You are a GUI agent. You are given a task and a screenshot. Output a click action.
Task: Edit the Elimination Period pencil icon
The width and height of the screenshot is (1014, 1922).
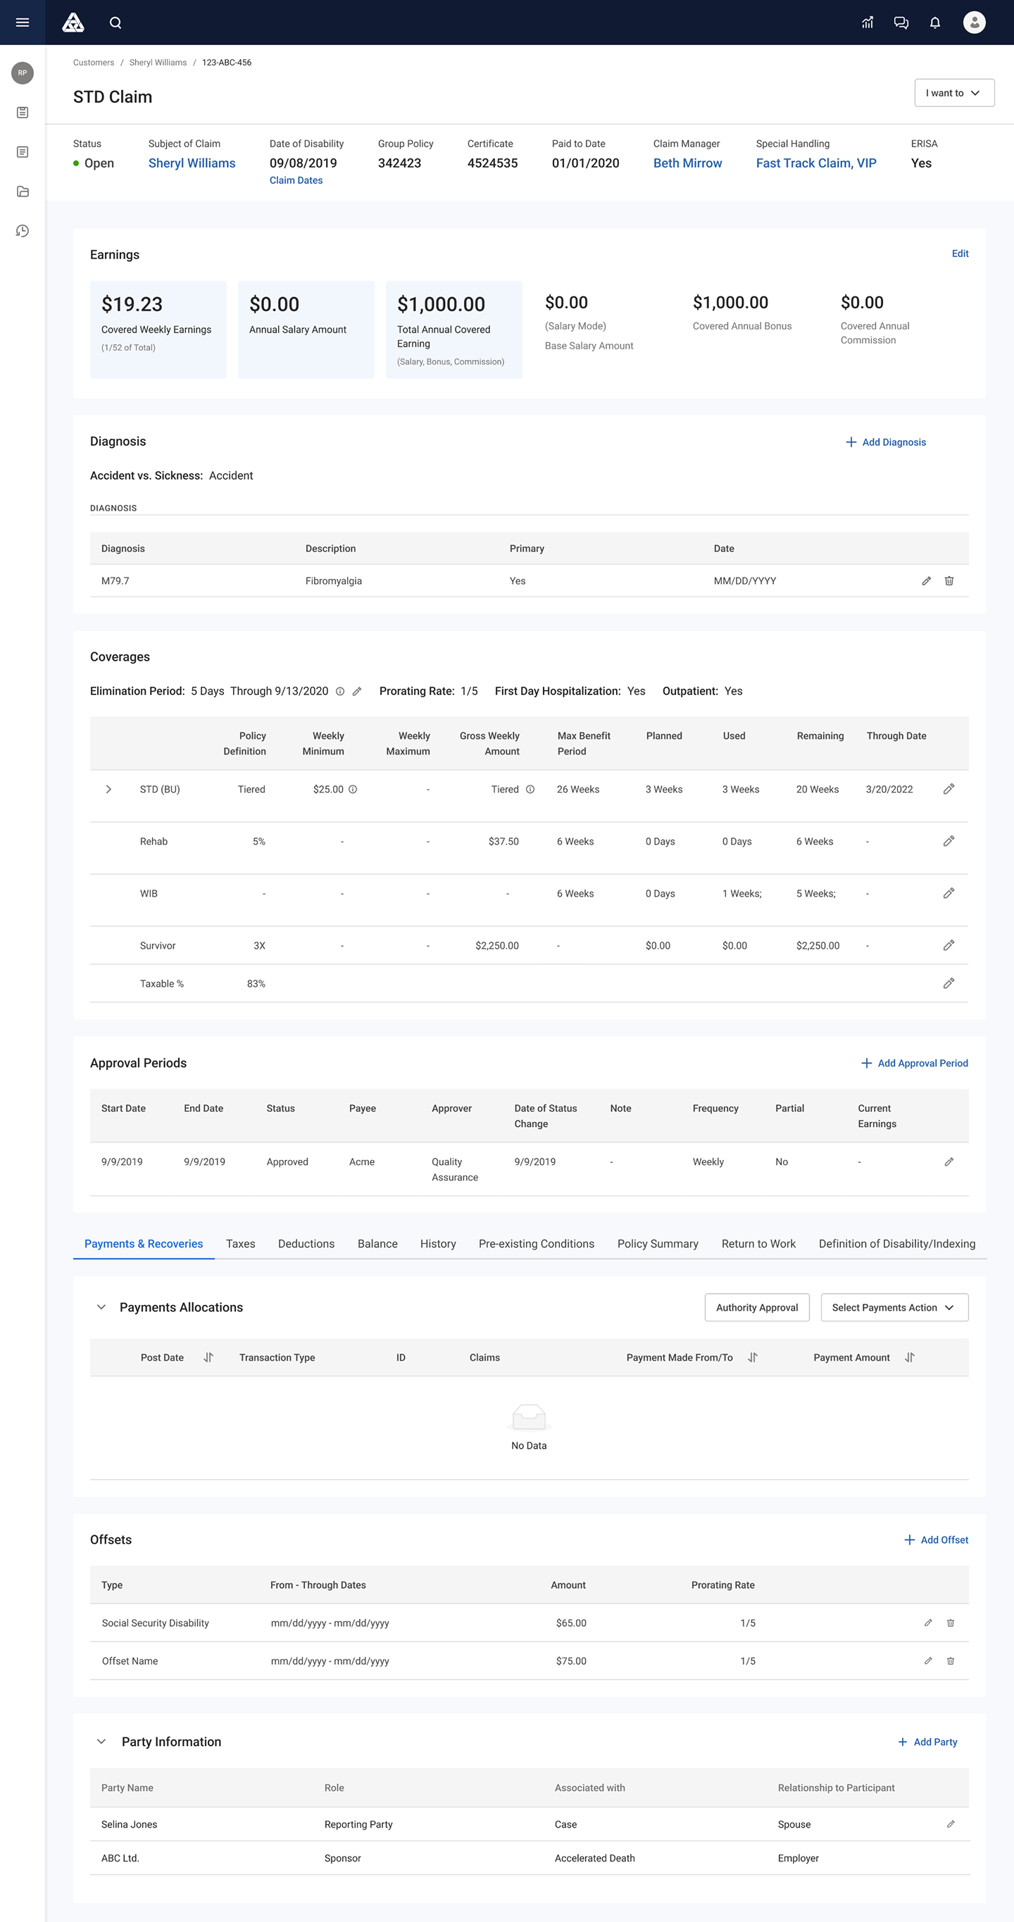pos(356,692)
